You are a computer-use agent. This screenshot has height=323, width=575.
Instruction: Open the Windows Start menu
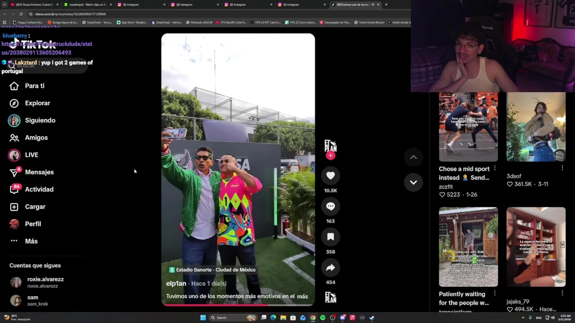coord(203,318)
